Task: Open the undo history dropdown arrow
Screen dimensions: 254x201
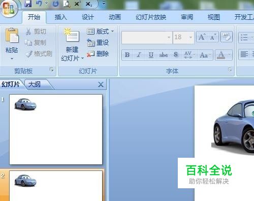Action: (x=46, y=4)
